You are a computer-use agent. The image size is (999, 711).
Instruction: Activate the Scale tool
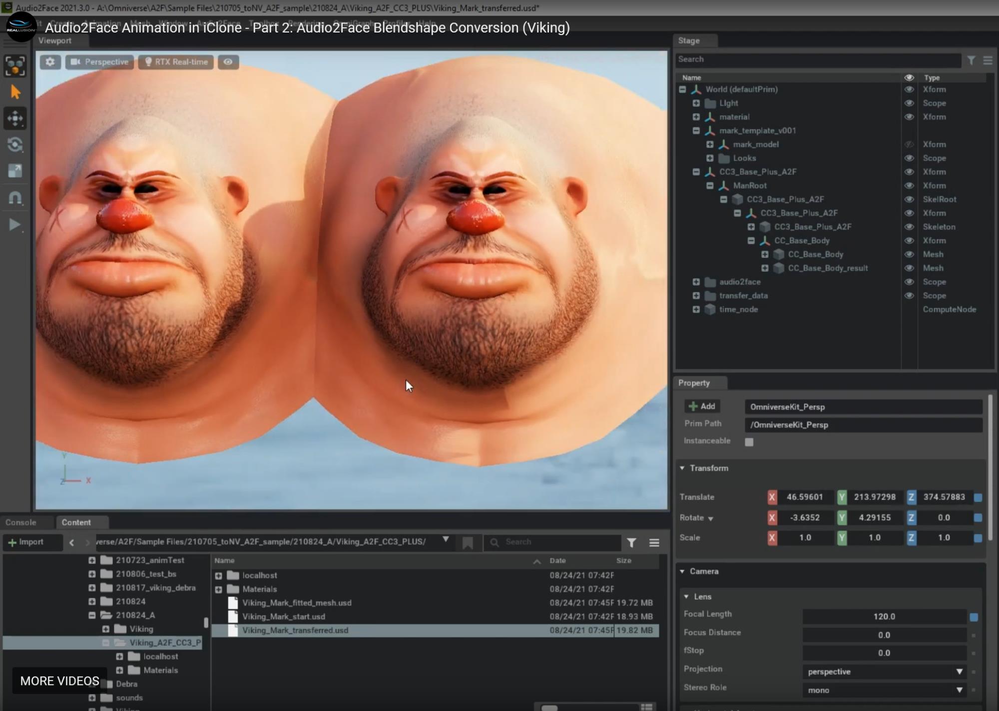coord(15,171)
